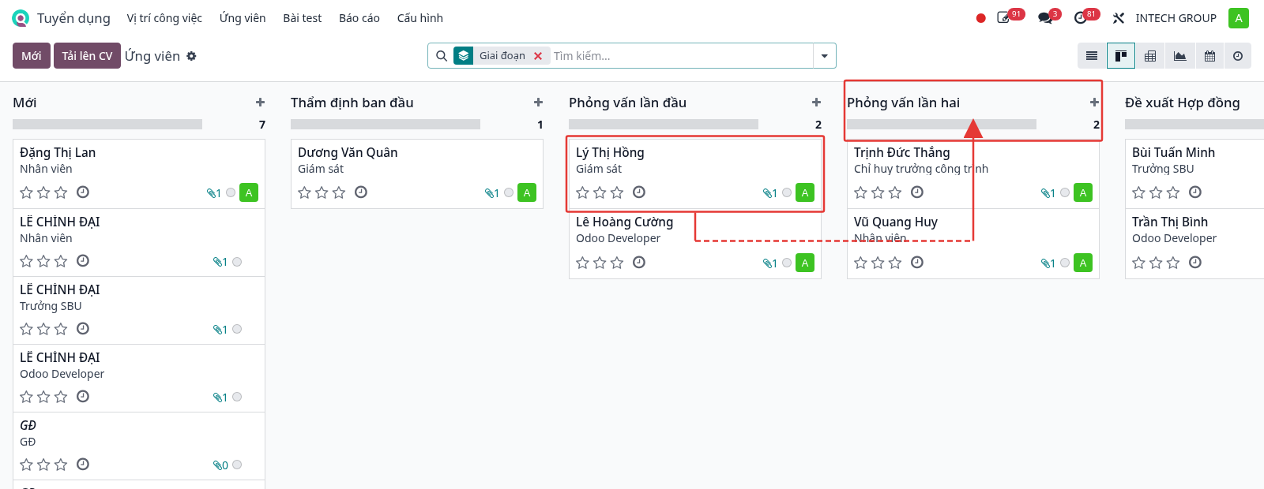Focus the Tìm kiếm search field
This screenshot has height=489, width=1264.
tap(681, 56)
